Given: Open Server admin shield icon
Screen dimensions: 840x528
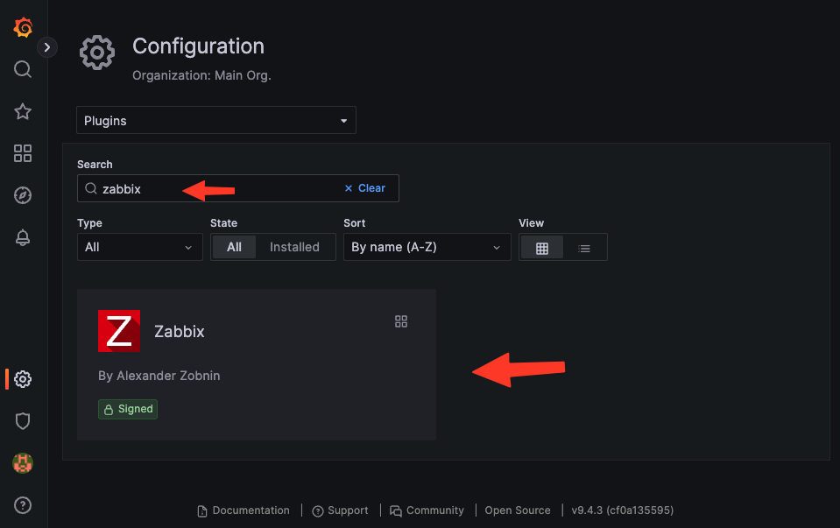Looking at the screenshot, I should [x=23, y=421].
